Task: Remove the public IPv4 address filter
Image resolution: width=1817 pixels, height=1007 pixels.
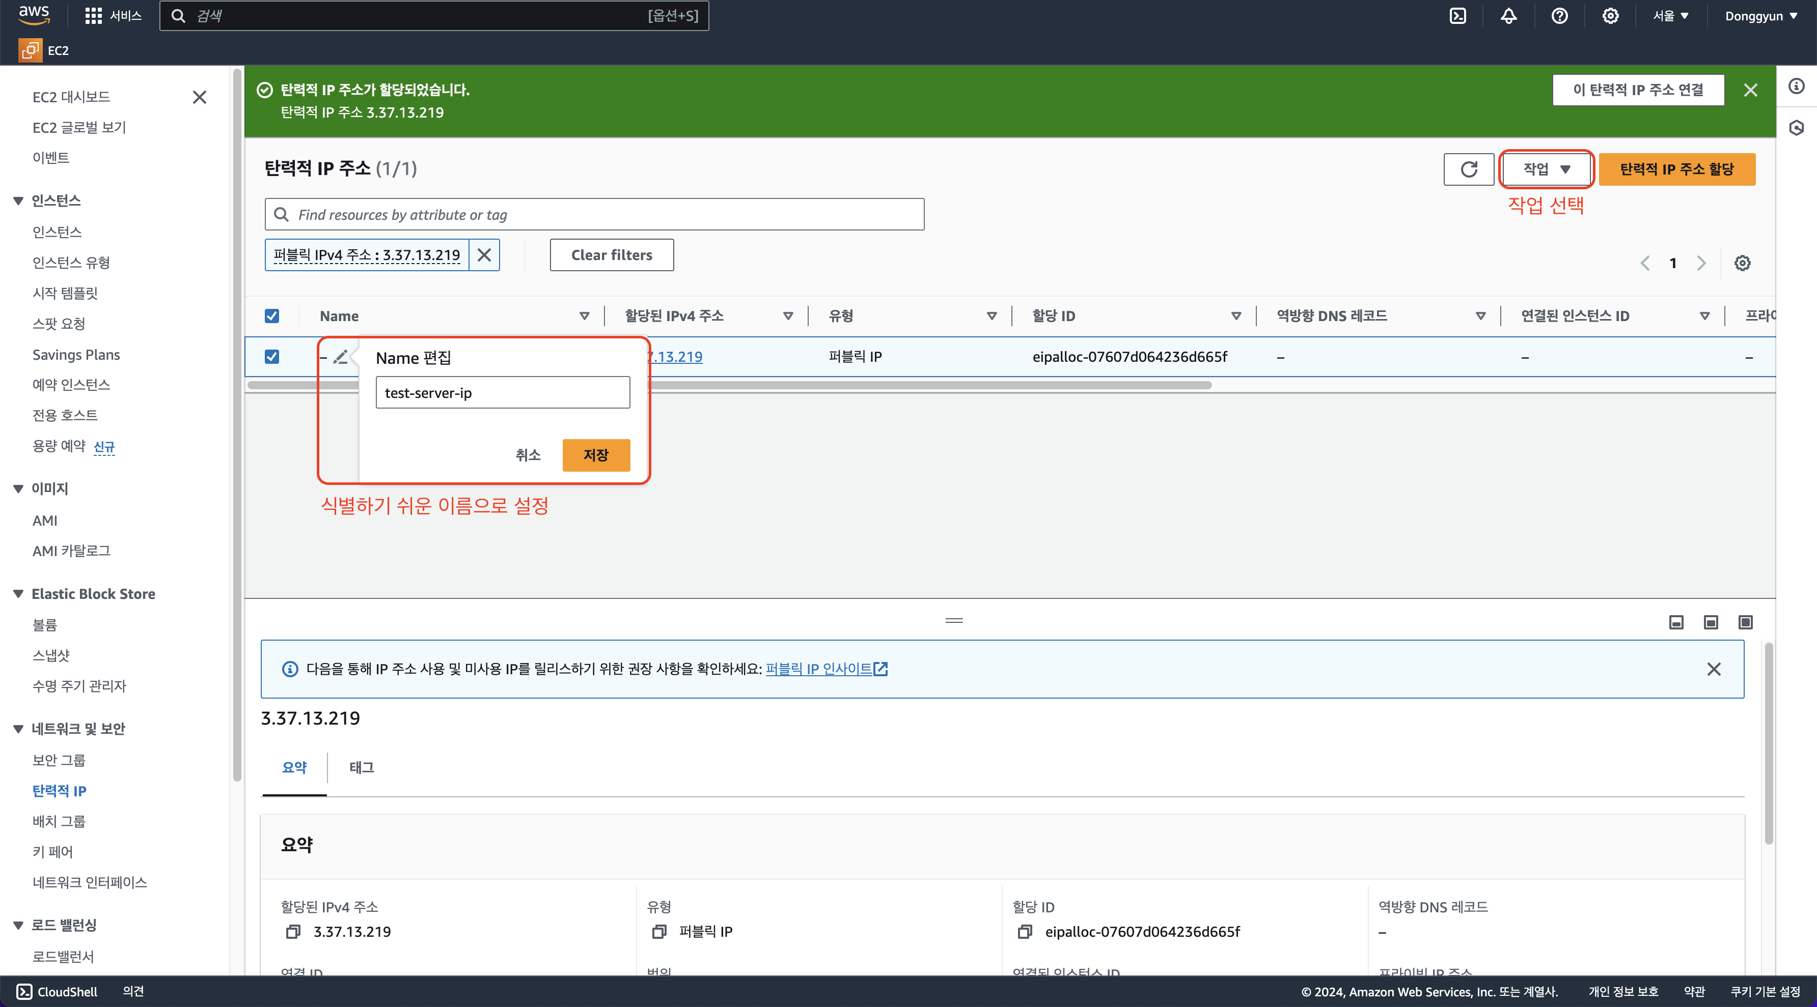Action: tap(484, 255)
